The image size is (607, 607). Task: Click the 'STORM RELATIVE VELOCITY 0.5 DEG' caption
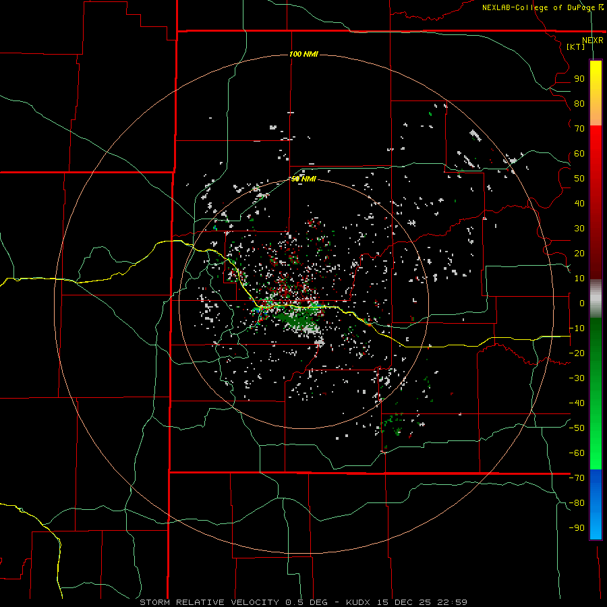tap(233, 602)
